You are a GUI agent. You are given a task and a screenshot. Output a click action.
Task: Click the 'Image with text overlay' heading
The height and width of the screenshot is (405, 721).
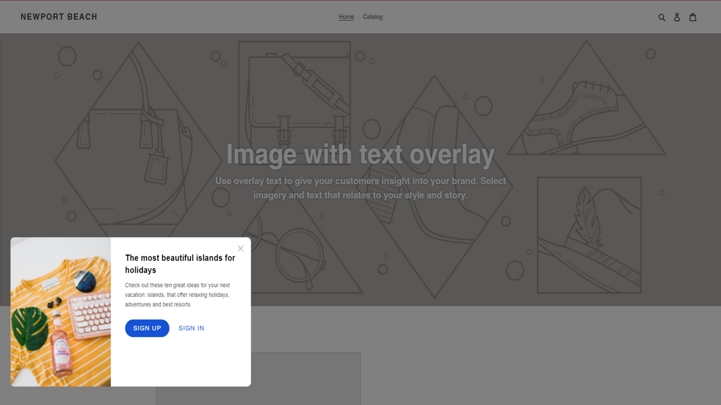(x=360, y=154)
